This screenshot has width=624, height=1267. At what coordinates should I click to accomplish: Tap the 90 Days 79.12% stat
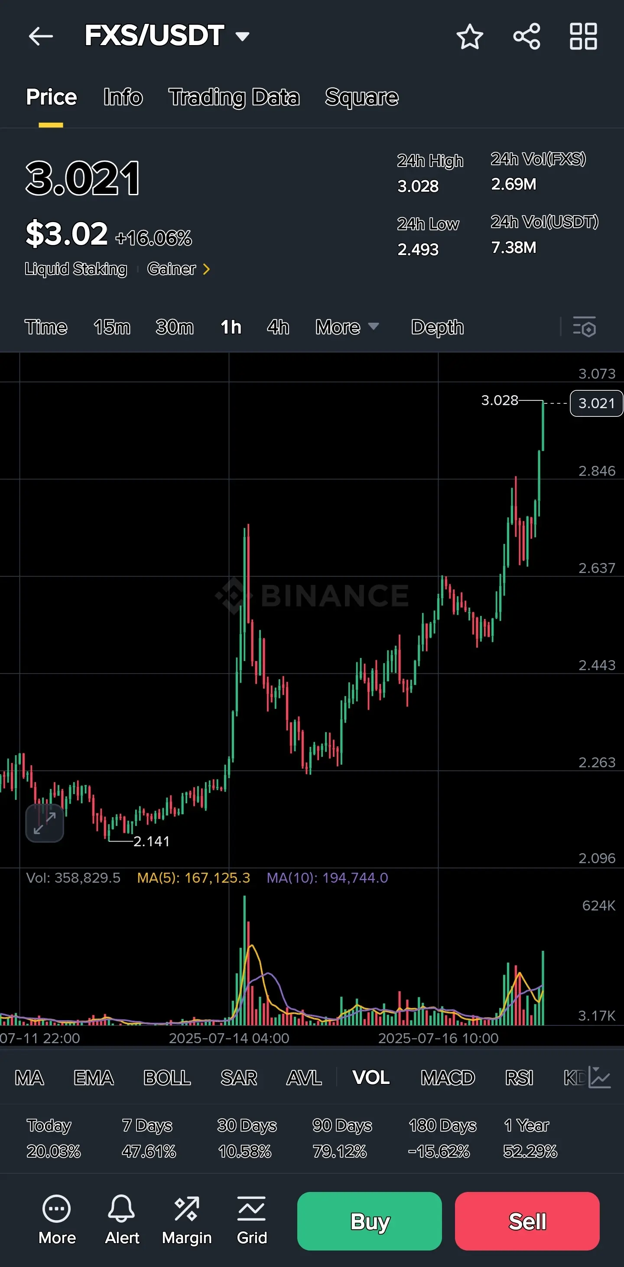point(342,1138)
